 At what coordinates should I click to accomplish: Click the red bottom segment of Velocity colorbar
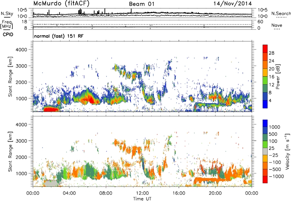coord(265,180)
